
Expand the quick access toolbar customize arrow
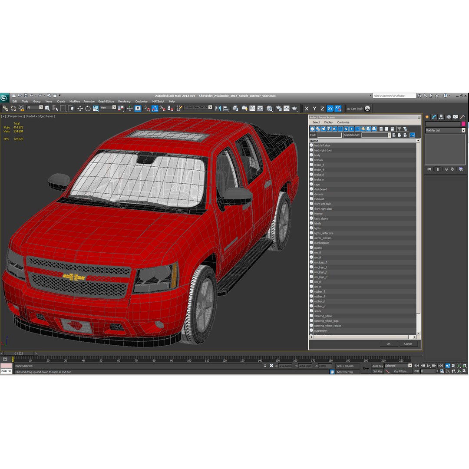[59, 96]
